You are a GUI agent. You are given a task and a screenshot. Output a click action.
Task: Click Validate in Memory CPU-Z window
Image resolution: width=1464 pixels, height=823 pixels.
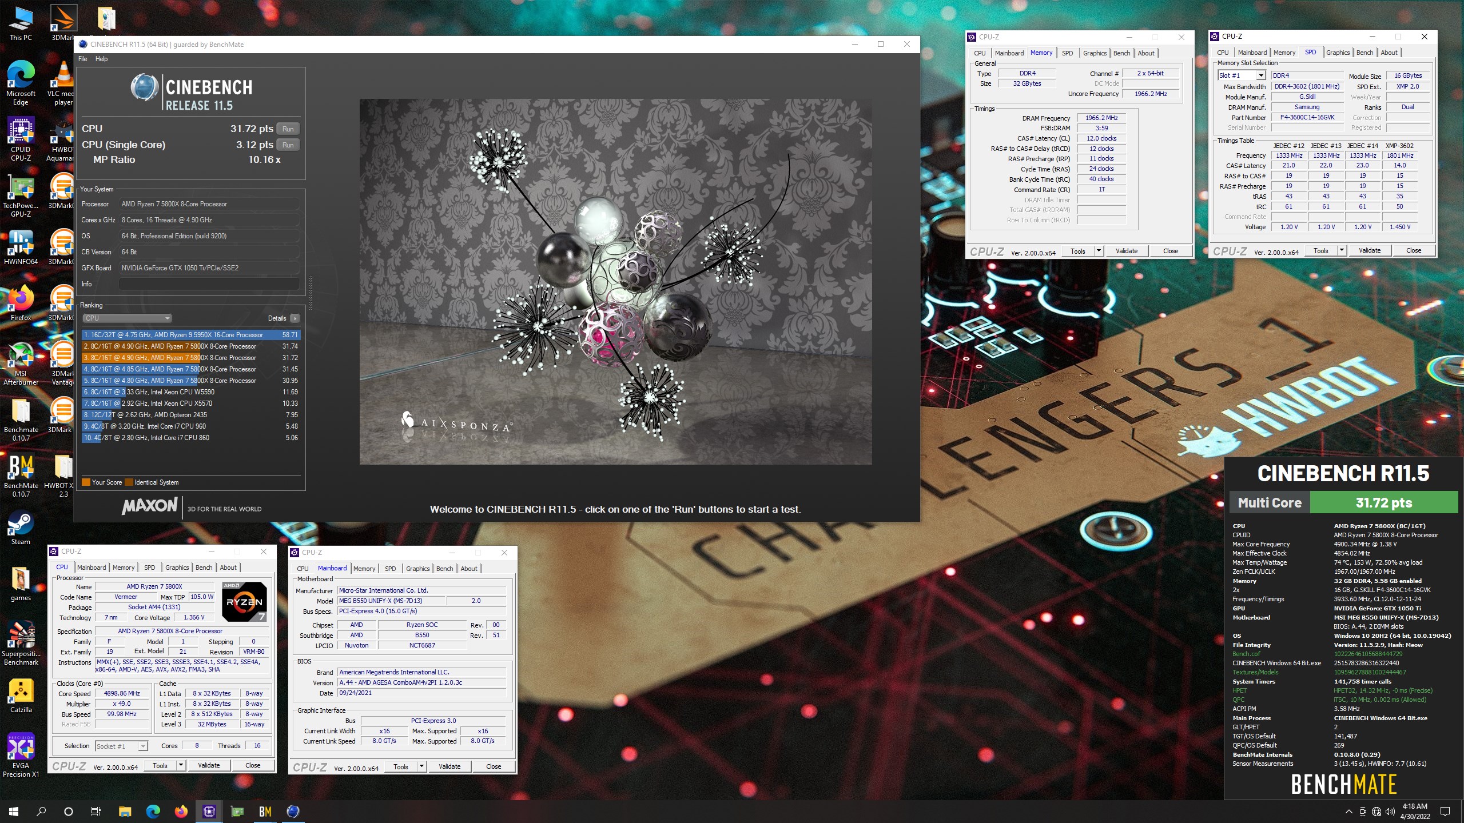(1127, 251)
